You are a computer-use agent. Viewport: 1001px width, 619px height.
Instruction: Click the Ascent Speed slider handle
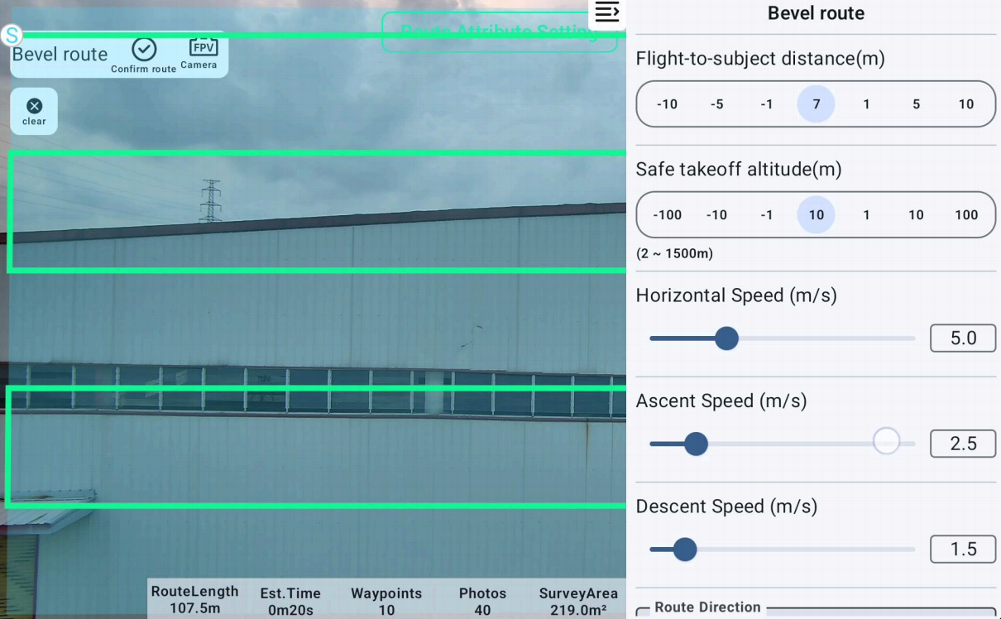coord(696,444)
